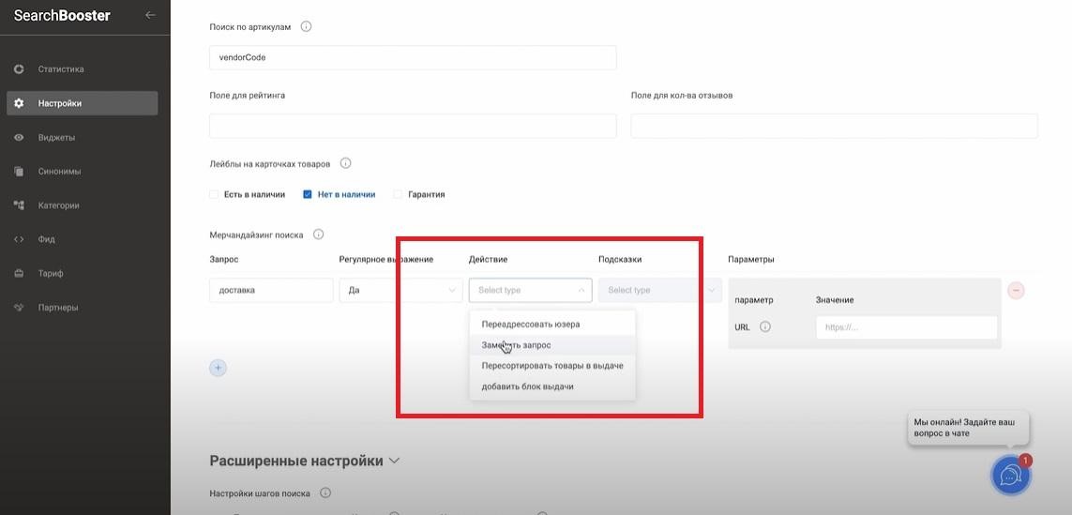Open the Регулярное выражение dropdown showing Да

point(400,291)
